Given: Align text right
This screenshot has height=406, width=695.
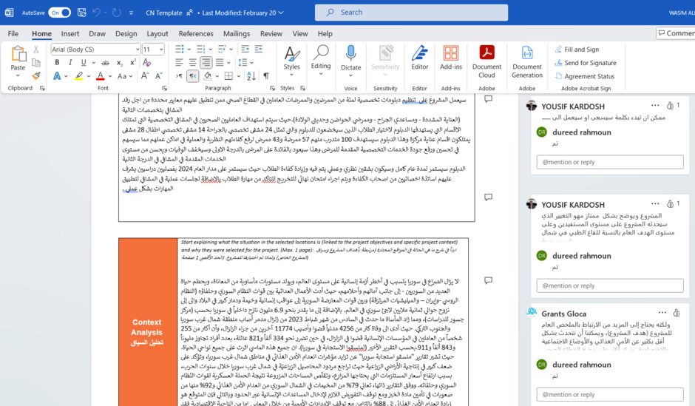Looking at the screenshot, I should tap(206, 63).
